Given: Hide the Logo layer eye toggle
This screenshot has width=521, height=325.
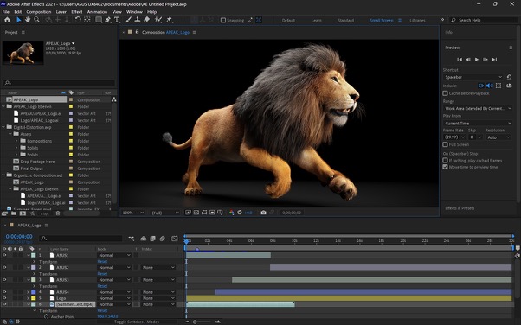Looking at the screenshot, I should (x=4, y=298).
